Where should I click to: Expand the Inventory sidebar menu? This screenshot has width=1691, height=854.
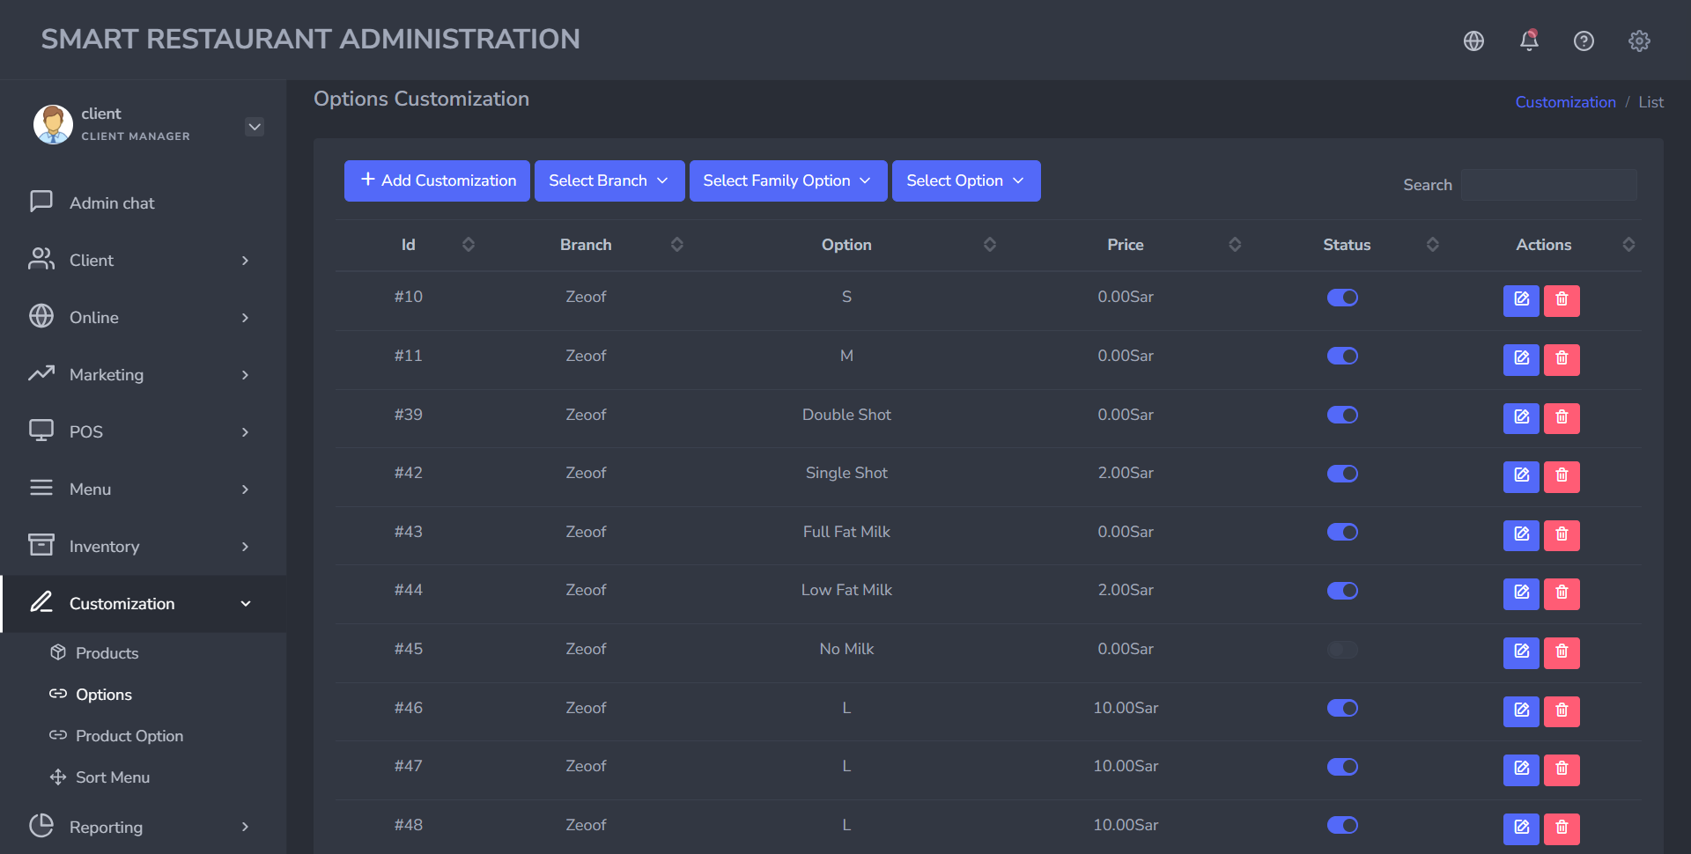(143, 547)
